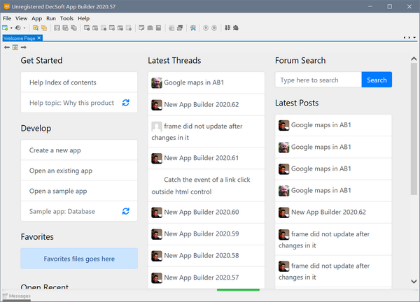Click the Stop icon in toolbar

point(213,28)
